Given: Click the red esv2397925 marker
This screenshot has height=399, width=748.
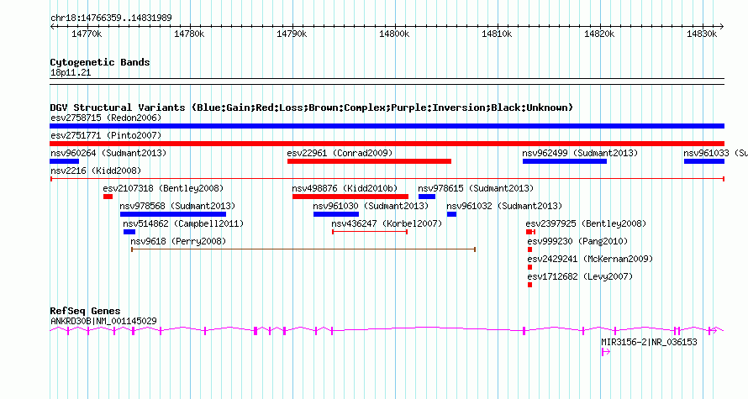Looking at the screenshot, I should click(530, 232).
